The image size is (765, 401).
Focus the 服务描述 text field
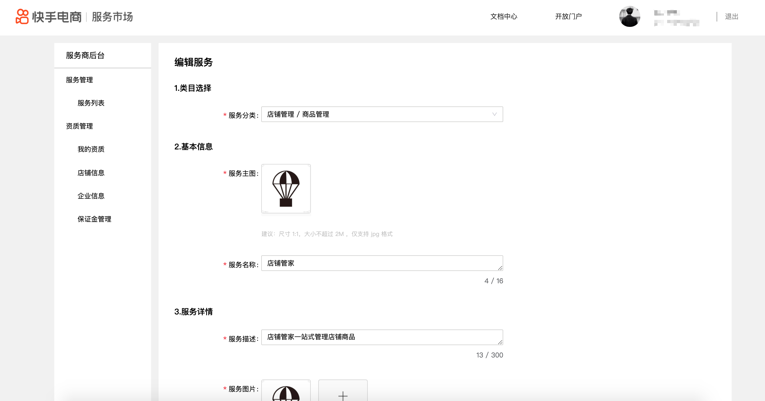tap(382, 337)
